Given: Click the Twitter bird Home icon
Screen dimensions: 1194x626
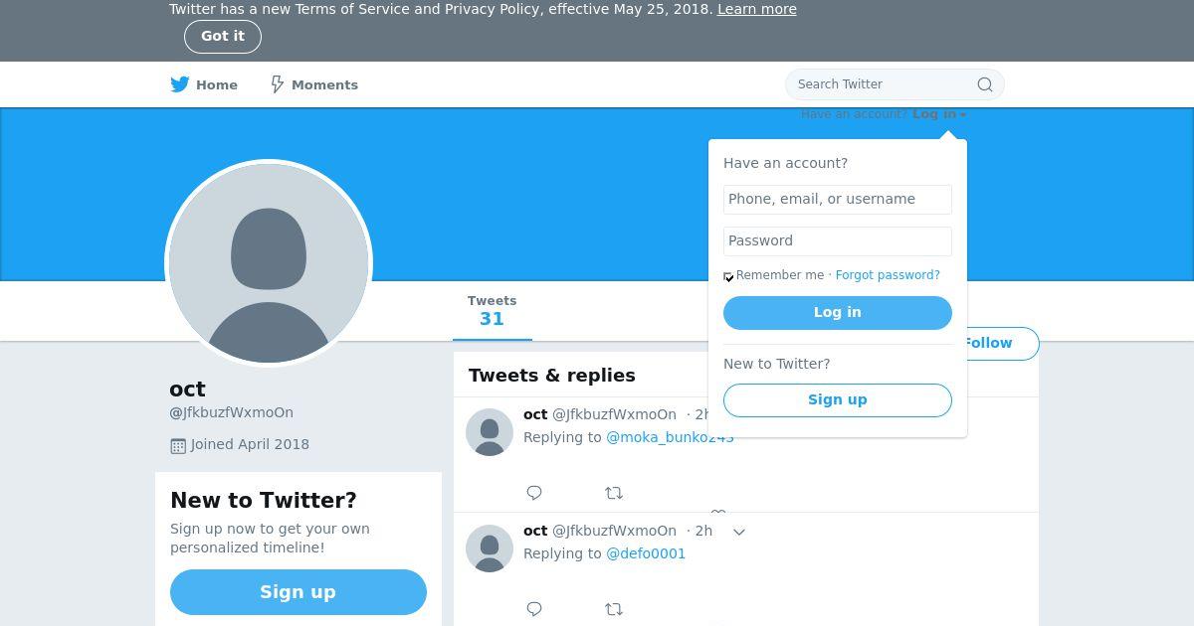Looking at the screenshot, I should point(179,84).
